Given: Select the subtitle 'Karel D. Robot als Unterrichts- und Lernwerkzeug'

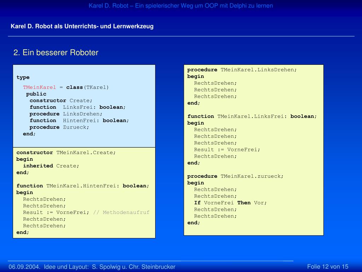Looking at the screenshot, I should (82, 26).
